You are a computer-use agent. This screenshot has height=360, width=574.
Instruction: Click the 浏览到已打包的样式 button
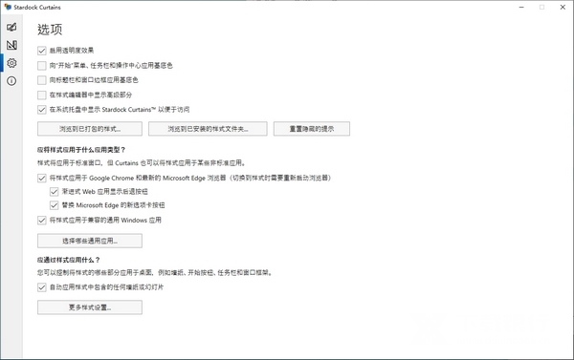(90, 129)
